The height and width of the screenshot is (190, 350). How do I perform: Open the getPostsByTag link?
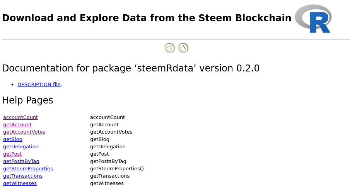point(21,161)
